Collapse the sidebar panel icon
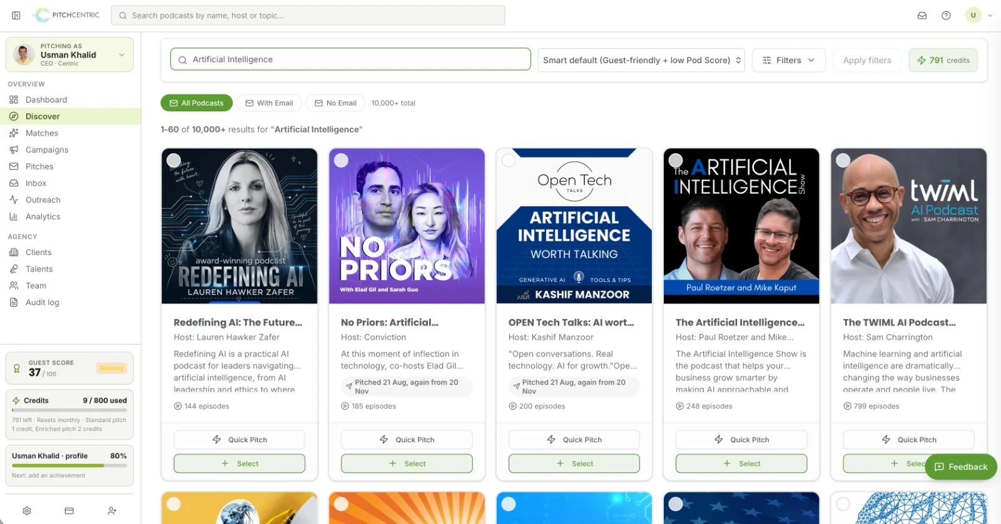This screenshot has height=524, width=1001. (x=16, y=16)
